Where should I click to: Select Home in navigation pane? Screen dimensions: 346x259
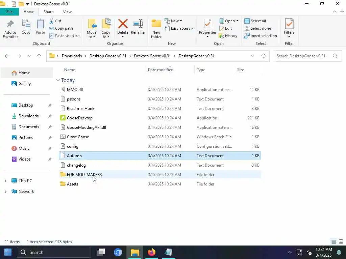pyautogui.click(x=27, y=73)
